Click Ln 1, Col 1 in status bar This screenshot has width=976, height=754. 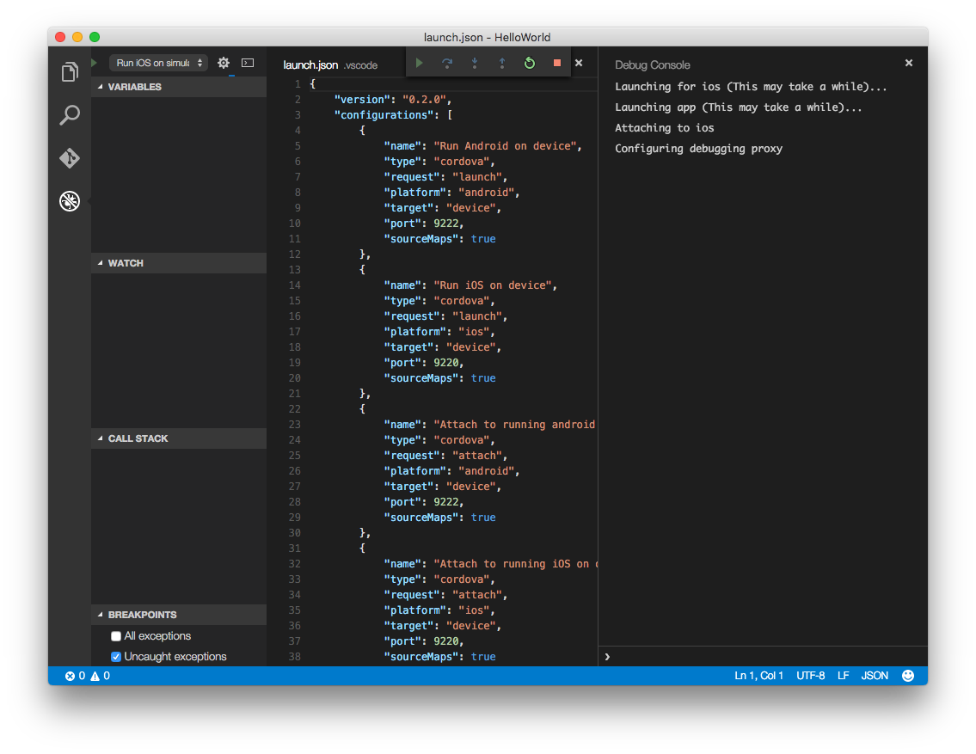coord(758,677)
